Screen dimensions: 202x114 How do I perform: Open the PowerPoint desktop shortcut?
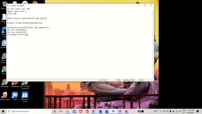[15, 85]
